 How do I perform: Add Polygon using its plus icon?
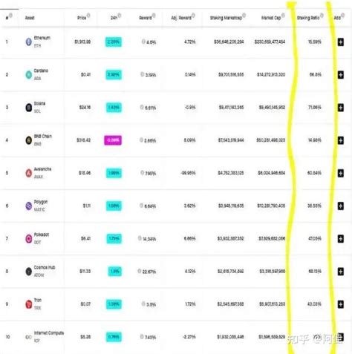(x=341, y=206)
